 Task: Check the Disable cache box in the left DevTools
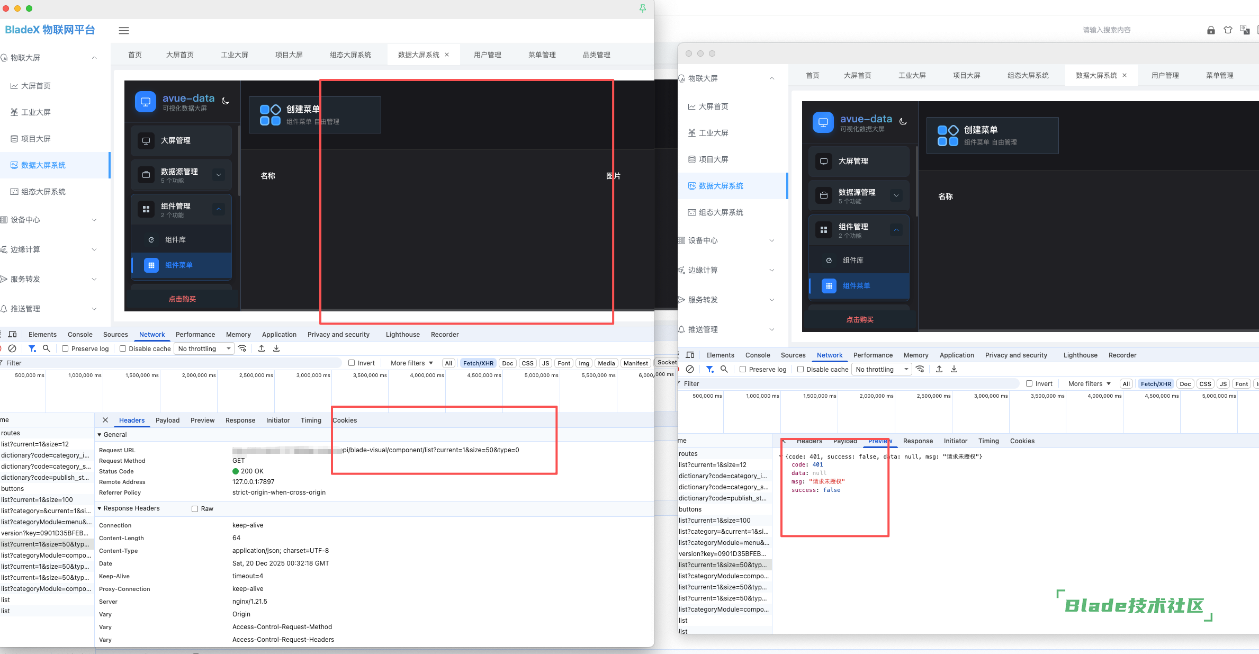[123, 348]
